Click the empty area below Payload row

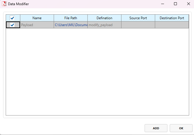coord(97,72)
